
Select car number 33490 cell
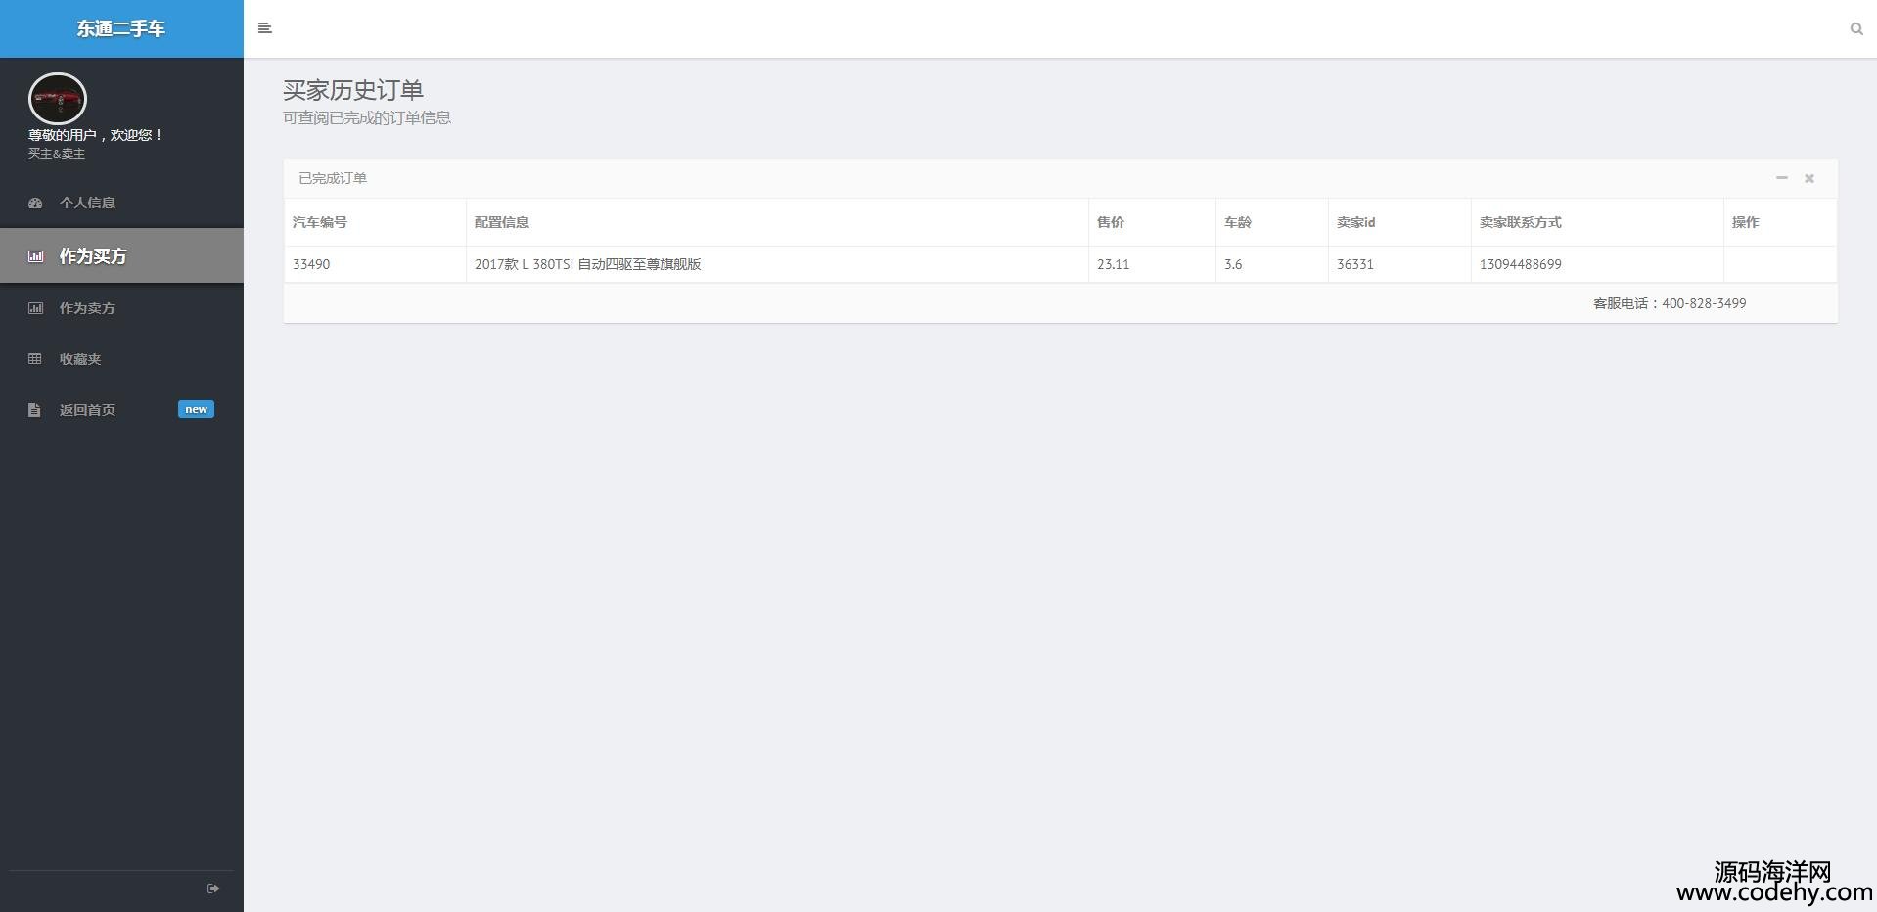pos(375,264)
